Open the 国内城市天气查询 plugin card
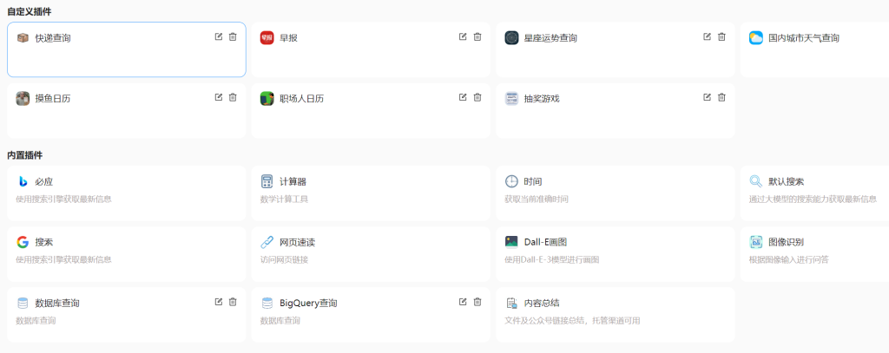889x353 pixels. [x=813, y=49]
